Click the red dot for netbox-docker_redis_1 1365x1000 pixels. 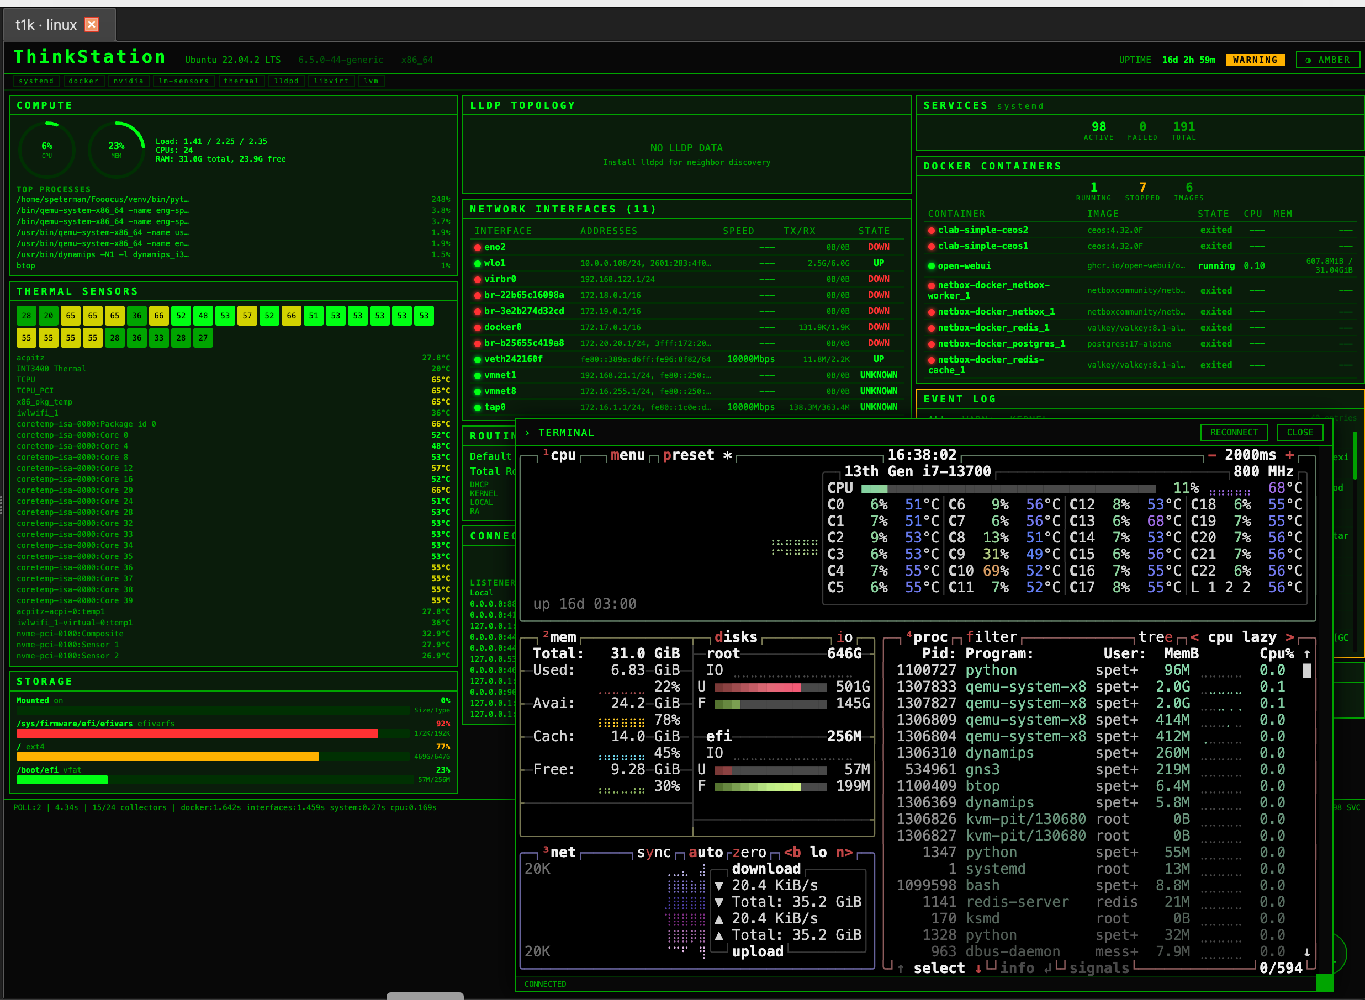tap(932, 327)
